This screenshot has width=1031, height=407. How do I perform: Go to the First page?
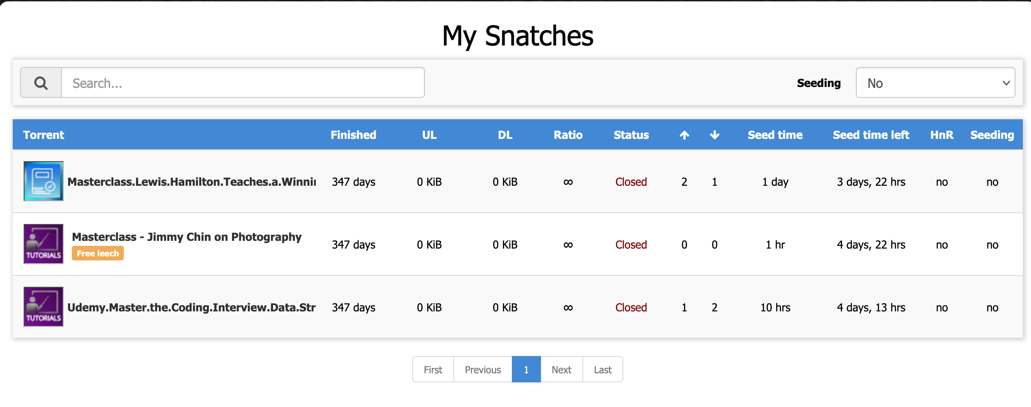point(433,370)
